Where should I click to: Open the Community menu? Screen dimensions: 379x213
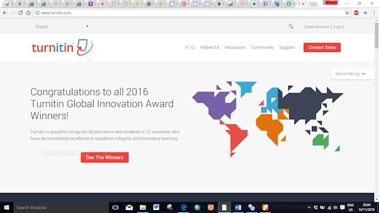coord(263,47)
